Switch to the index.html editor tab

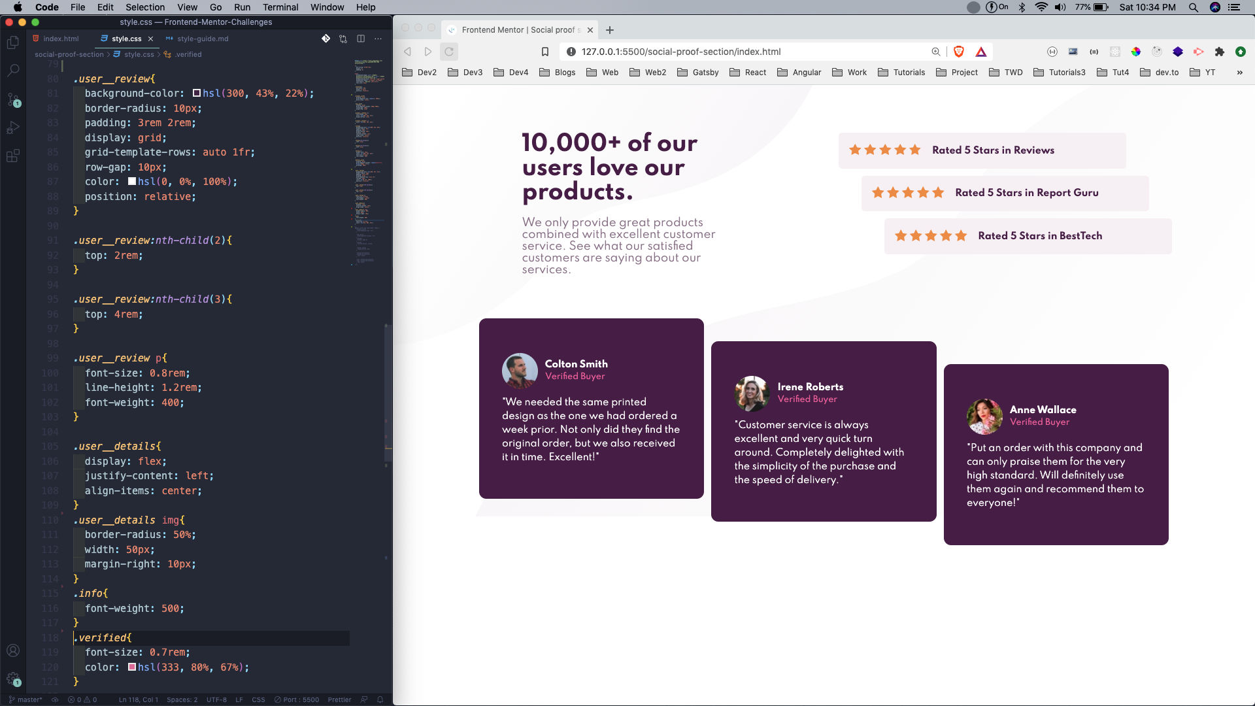click(56, 39)
